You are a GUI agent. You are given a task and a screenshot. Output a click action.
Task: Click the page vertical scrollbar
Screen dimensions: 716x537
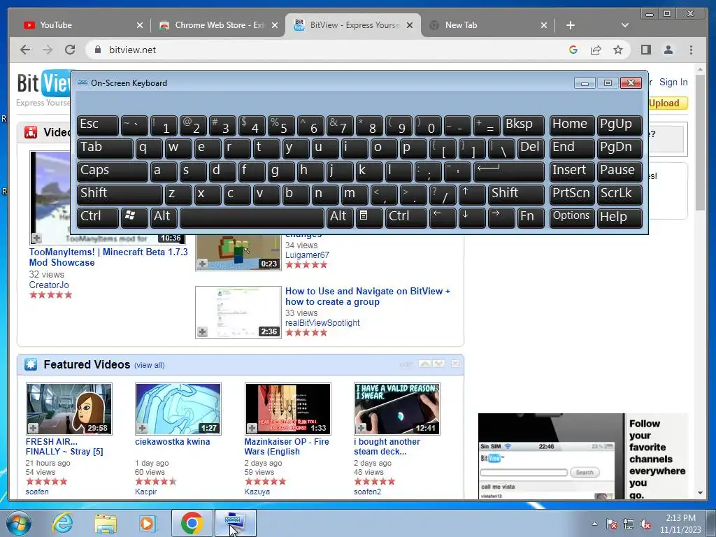coord(701,281)
